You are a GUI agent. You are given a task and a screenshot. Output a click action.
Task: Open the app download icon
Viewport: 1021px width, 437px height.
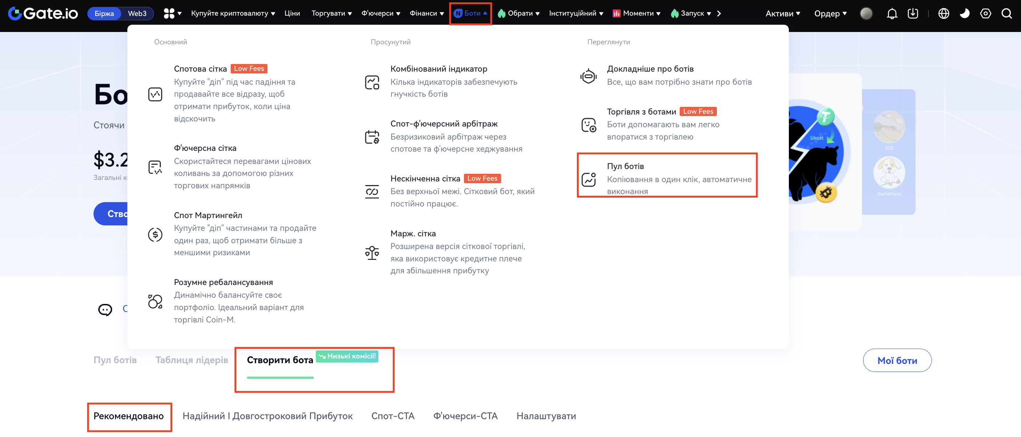[913, 13]
